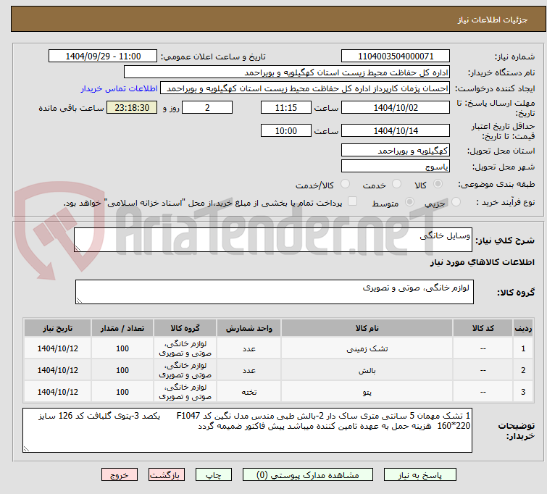547x494 pixels.
Task: Click the remaining days field showing 2
Action: (x=207, y=107)
